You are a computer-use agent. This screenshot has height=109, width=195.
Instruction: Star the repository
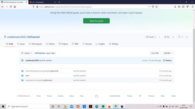[x=167, y=37]
